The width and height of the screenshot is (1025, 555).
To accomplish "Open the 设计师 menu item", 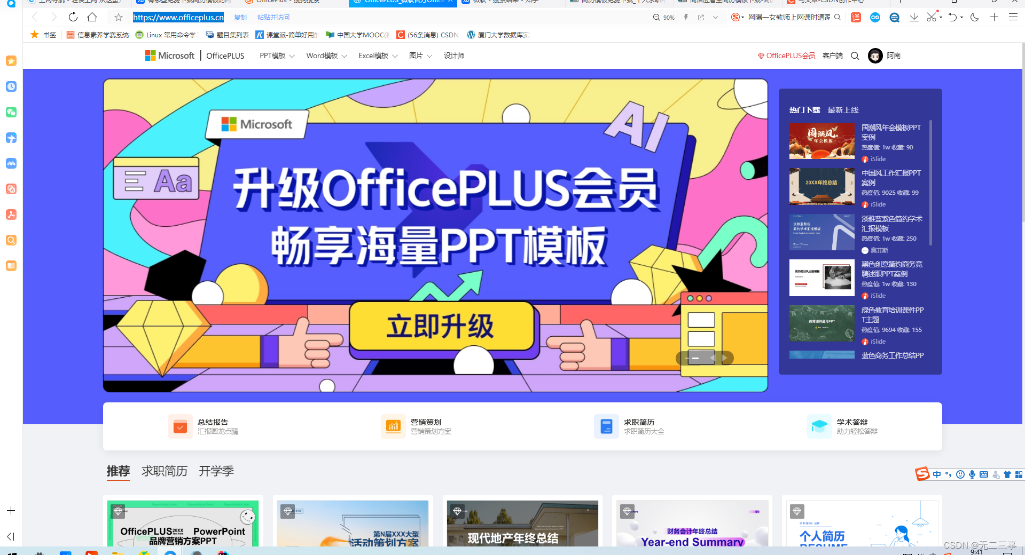I will pyautogui.click(x=454, y=55).
